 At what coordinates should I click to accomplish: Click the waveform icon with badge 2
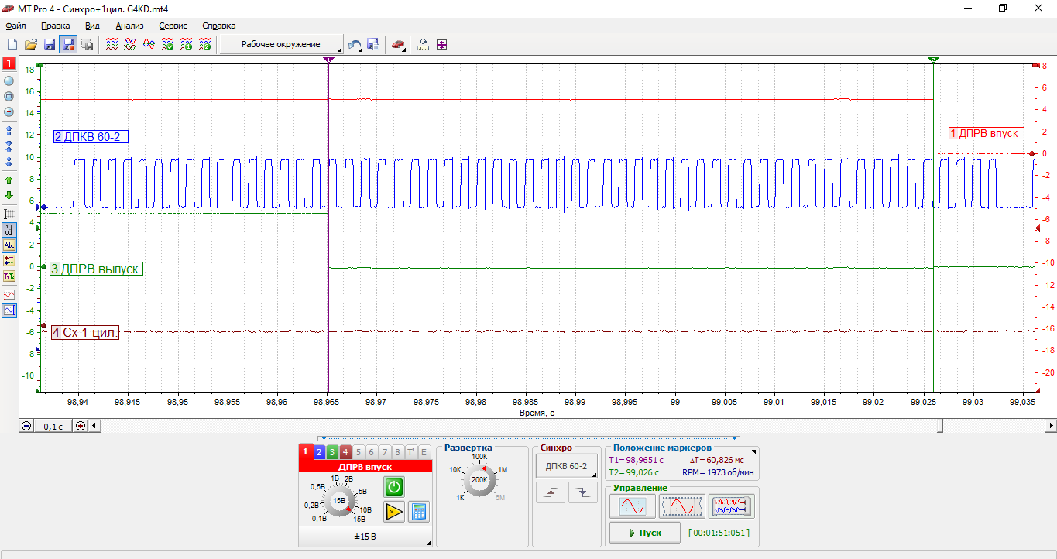coord(205,45)
